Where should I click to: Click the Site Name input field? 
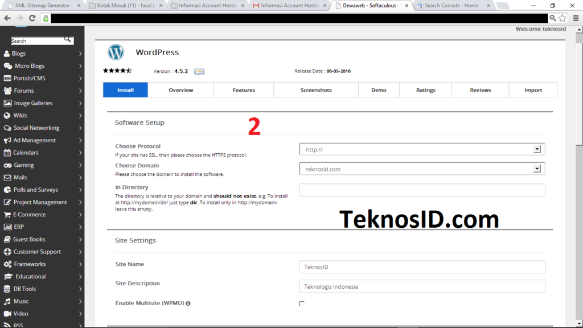422,267
